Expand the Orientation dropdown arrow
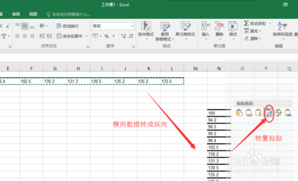This screenshot has width=298, height=181. pos(47,26)
